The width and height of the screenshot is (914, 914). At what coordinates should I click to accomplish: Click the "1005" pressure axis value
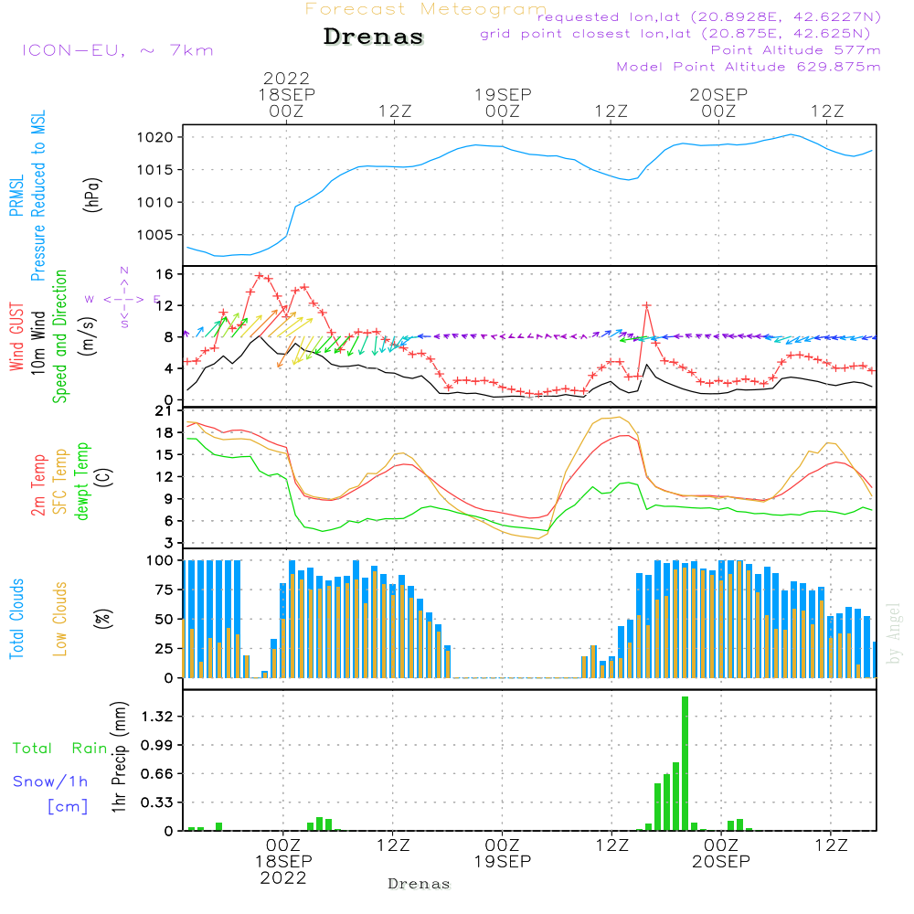(155, 236)
